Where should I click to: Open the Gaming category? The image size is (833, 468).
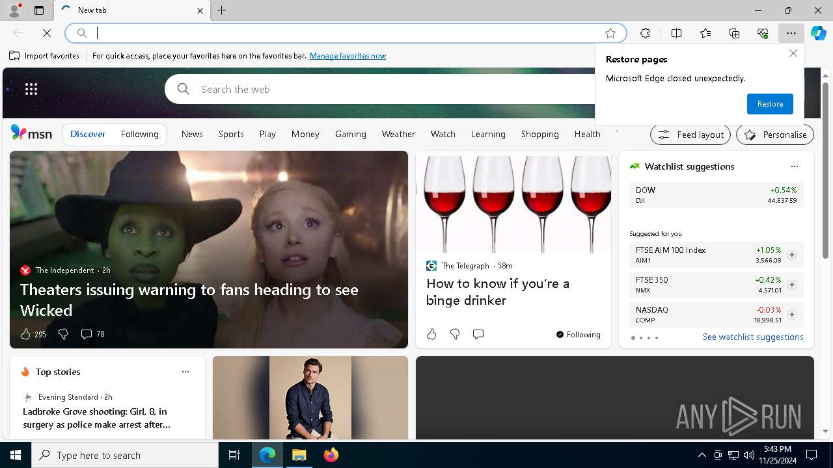pos(351,134)
